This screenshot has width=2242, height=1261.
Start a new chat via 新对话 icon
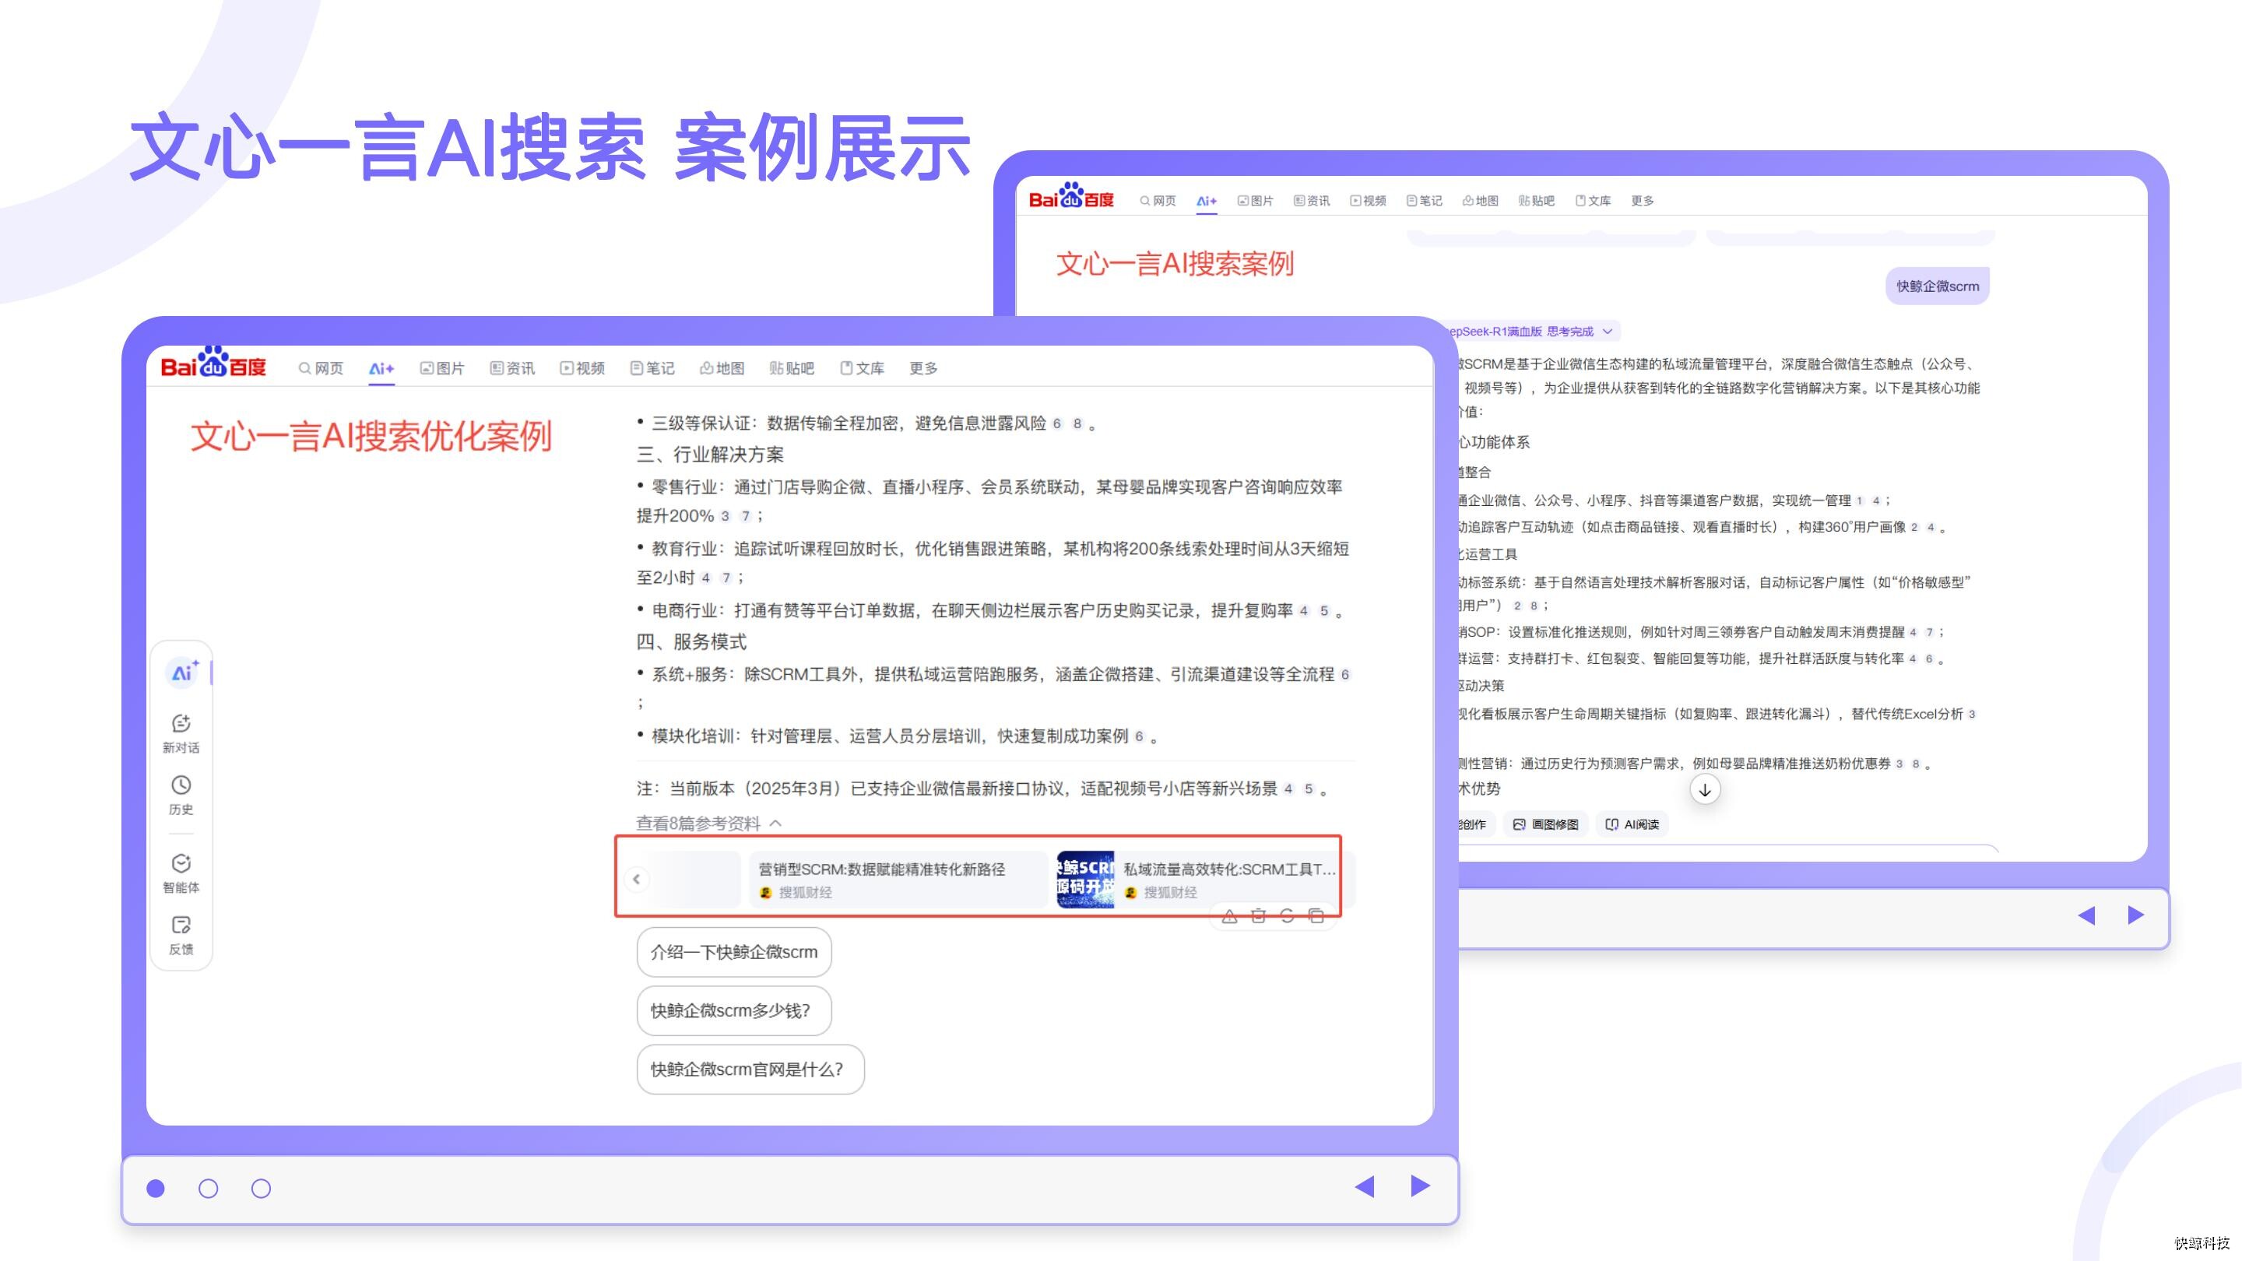pos(181,733)
